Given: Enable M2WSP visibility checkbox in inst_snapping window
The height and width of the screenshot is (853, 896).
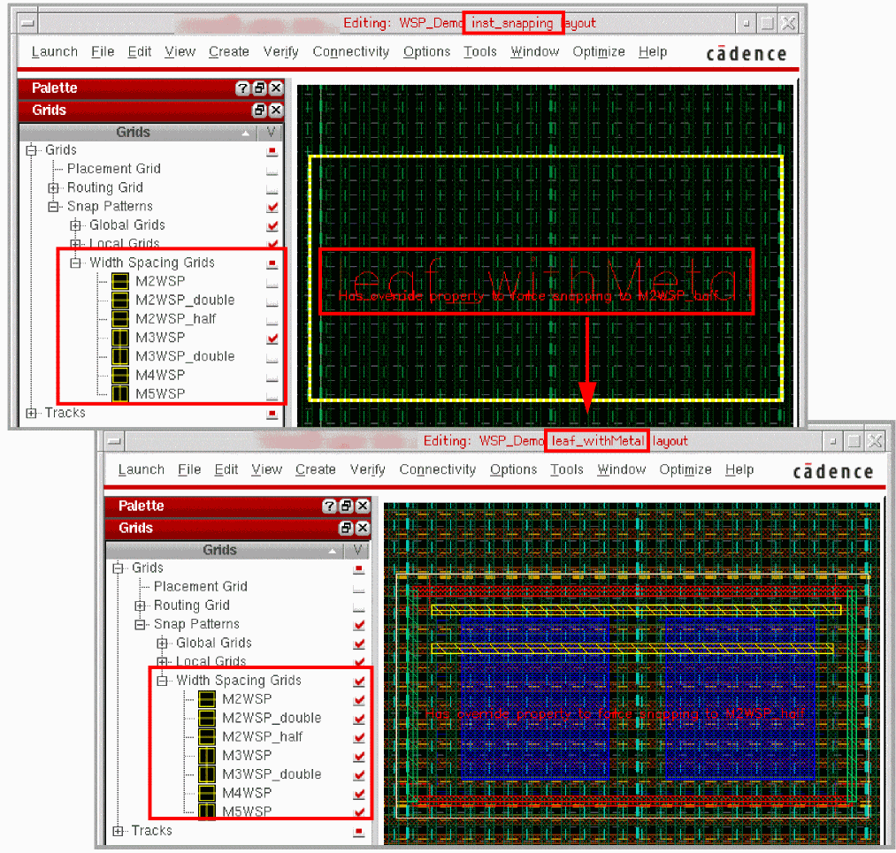Looking at the screenshot, I should (272, 282).
